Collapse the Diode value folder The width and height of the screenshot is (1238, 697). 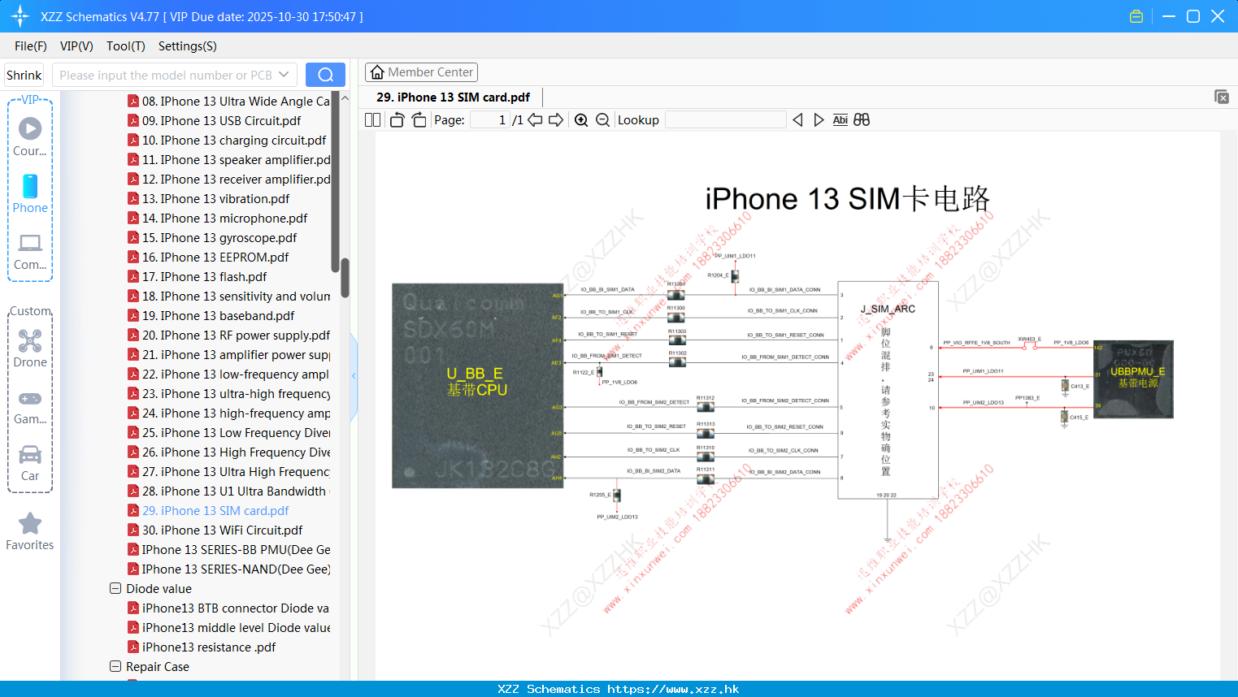point(115,588)
